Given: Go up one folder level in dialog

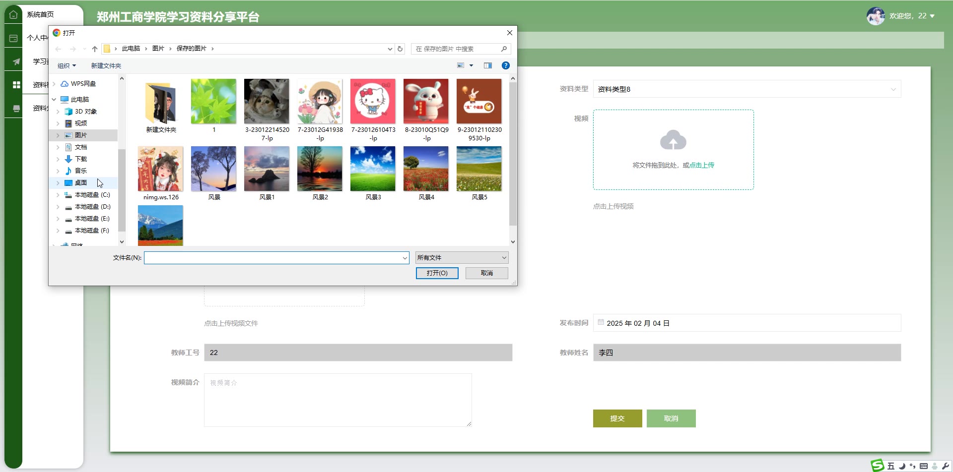Looking at the screenshot, I should 95,49.
